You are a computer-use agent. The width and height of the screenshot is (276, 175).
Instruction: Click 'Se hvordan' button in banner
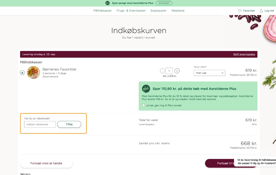tap(164, 3)
